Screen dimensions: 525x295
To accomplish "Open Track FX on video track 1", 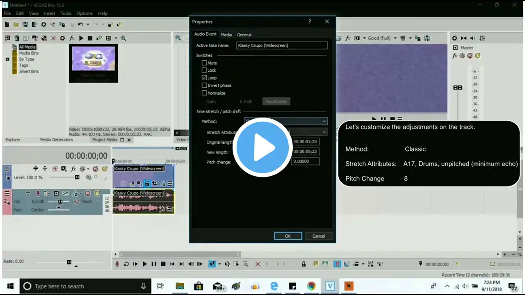I will pyautogui.click(x=73, y=169).
